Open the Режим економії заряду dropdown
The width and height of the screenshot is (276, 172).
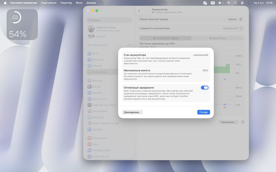(x=235, y=19)
